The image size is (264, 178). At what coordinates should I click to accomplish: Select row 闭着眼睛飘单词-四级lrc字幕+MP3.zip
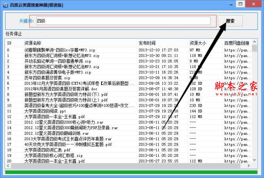(x=129, y=50)
